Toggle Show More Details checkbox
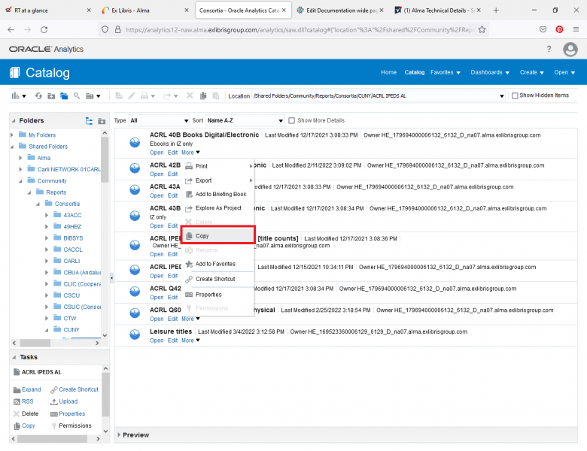Image resolution: width=587 pixels, height=451 pixels. pyautogui.click(x=292, y=120)
